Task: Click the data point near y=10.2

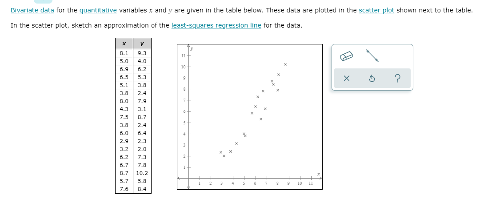Action: 285,64
